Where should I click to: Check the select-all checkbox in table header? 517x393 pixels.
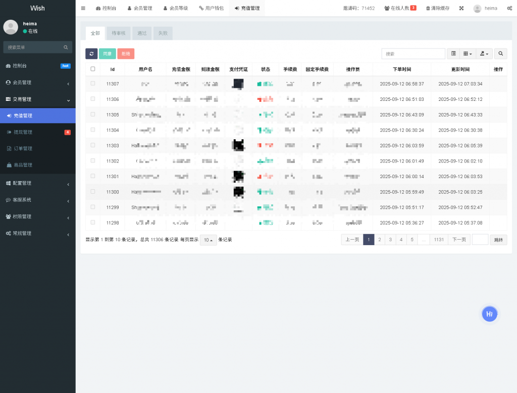(92, 69)
